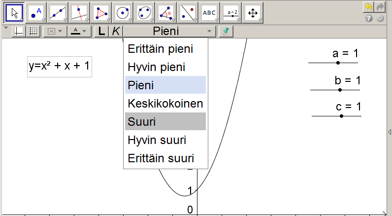Open Angle tool's submenu triangle
This screenshot has height=216, width=392.
pos(173,20)
